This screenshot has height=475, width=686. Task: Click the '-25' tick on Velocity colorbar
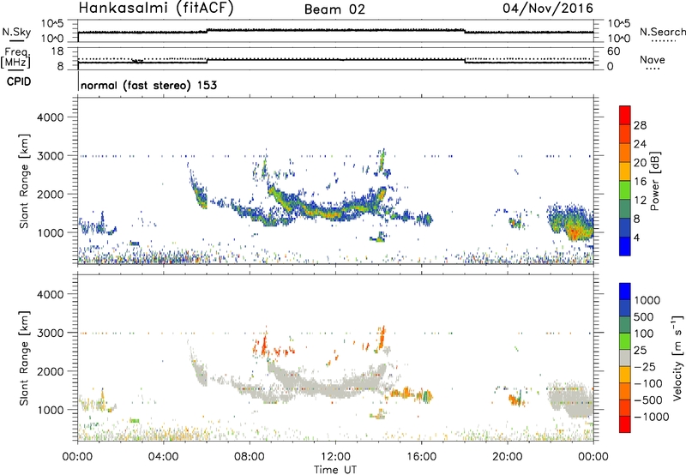click(x=647, y=366)
